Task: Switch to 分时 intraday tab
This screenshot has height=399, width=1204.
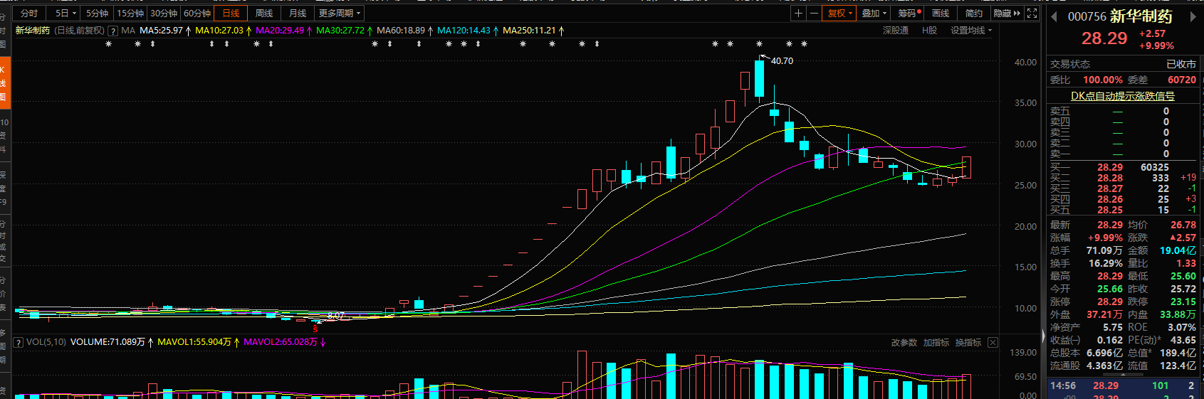Action: [29, 14]
